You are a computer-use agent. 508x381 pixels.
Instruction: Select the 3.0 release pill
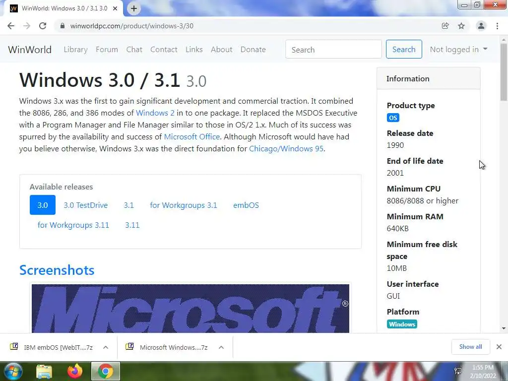pyautogui.click(x=43, y=205)
